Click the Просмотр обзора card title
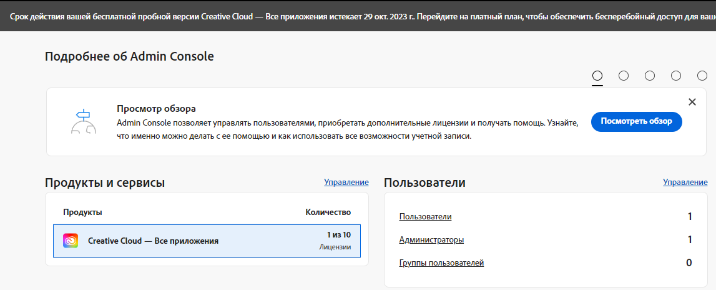 pyautogui.click(x=156, y=109)
